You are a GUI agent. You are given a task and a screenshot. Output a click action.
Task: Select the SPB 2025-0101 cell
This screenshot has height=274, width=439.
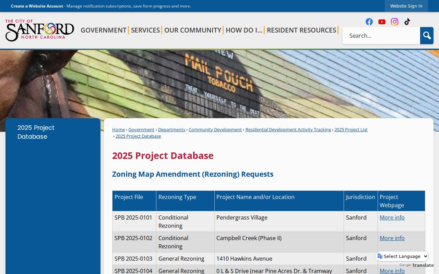coord(134,222)
